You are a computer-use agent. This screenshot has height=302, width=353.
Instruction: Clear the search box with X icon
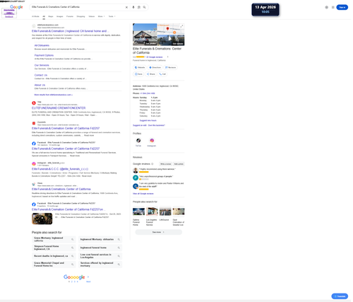point(126,7)
